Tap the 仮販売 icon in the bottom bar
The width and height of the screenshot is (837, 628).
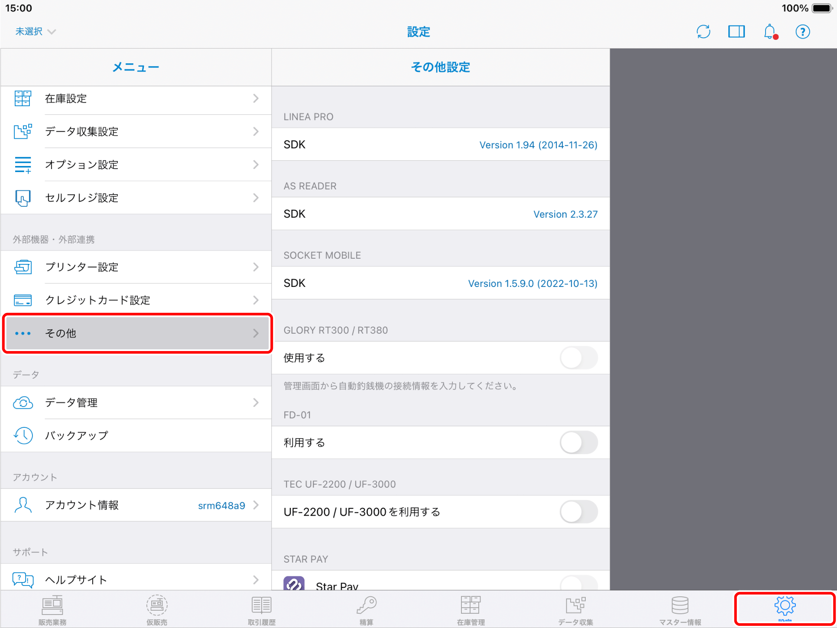(x=157, y=608)
